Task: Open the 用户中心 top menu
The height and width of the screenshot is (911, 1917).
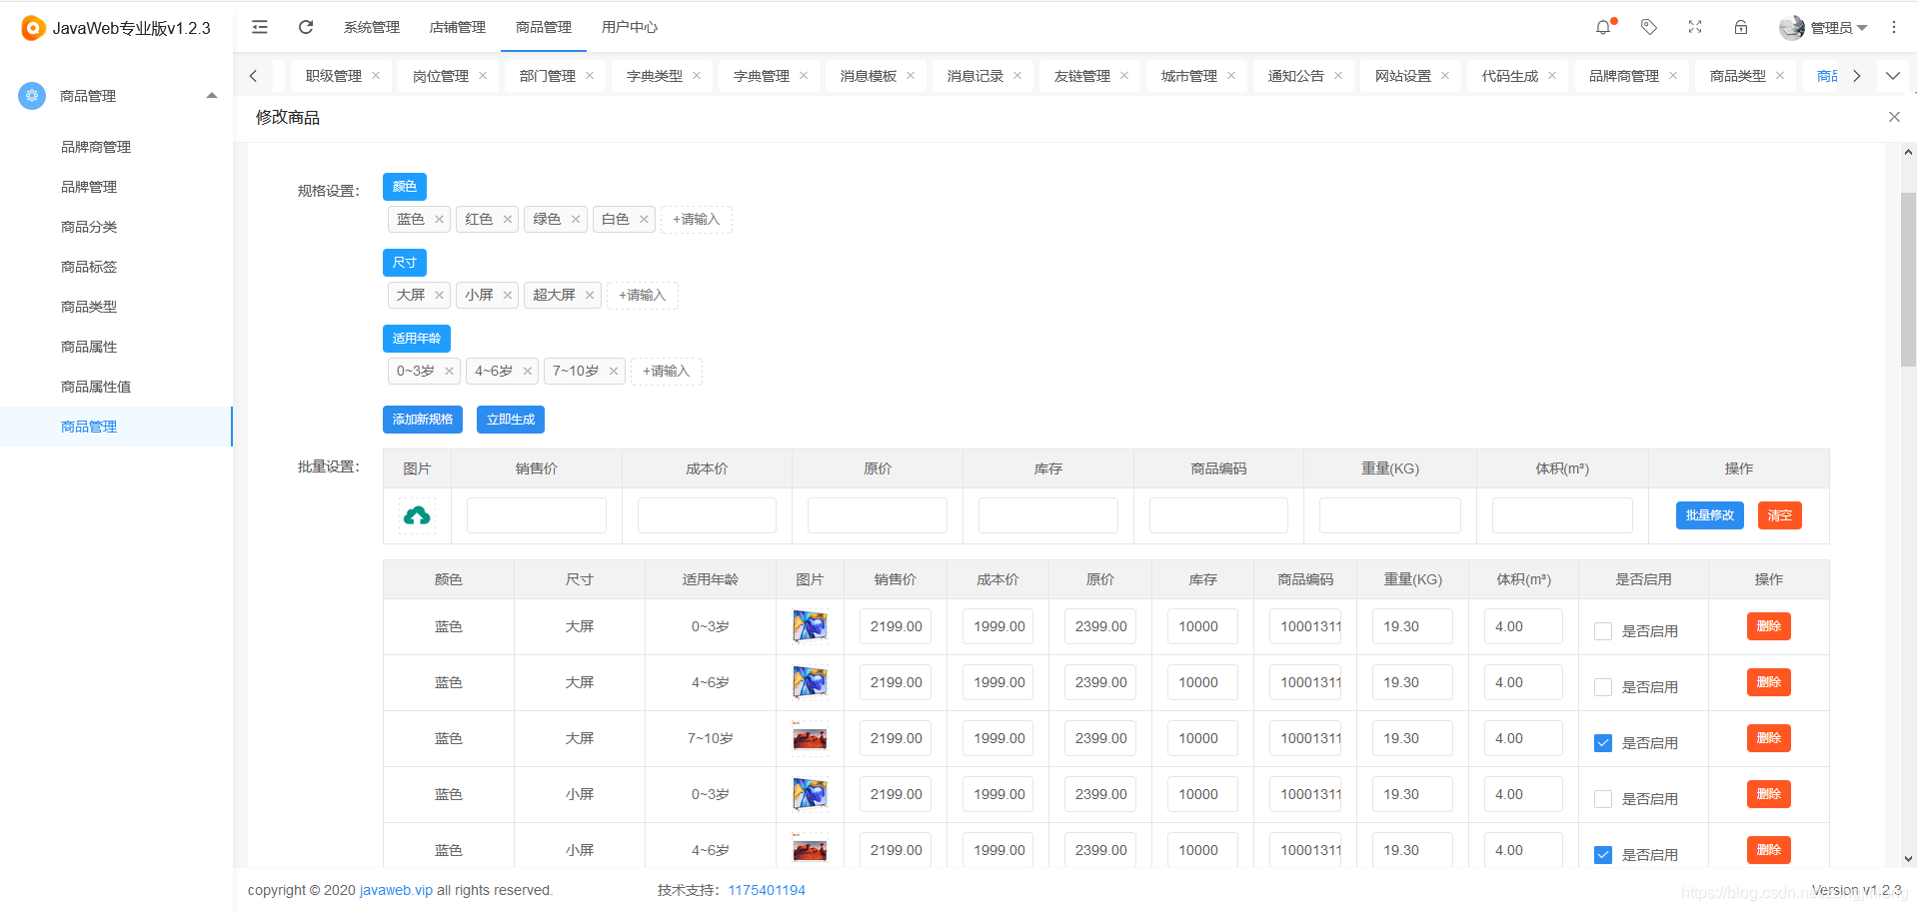Action: [x=630, y=27]
